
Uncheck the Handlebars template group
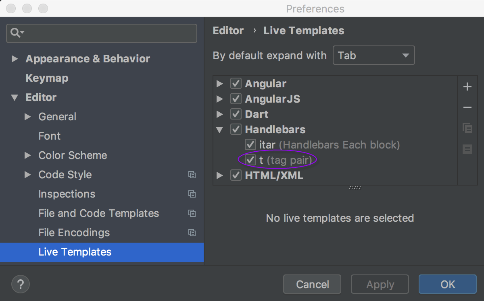[236, 130]
